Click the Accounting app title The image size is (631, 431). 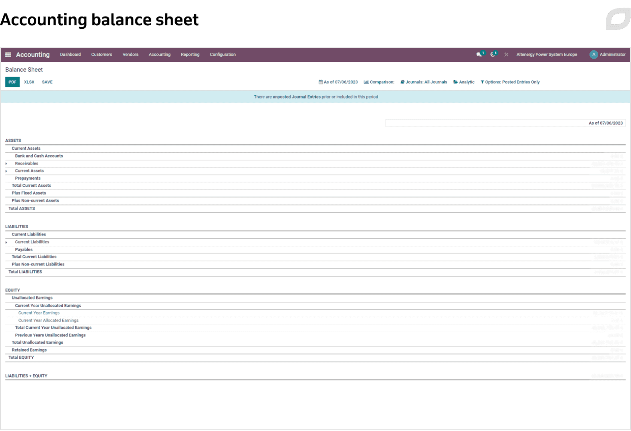click(33, 55)
